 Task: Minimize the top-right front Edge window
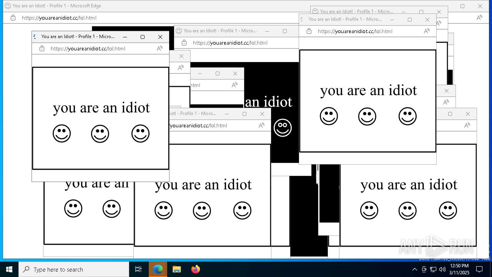tap(392, 19)
